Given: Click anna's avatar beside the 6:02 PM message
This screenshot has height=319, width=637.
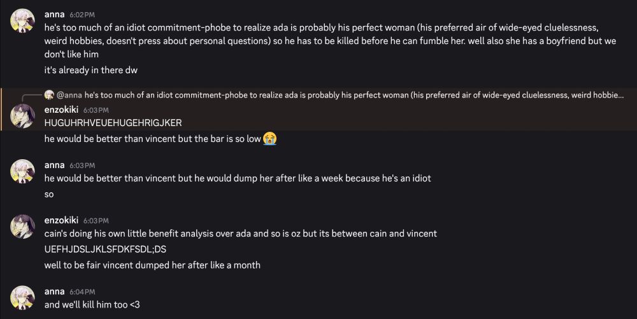Looking at the screenshot, I should (x=22, y=22).
